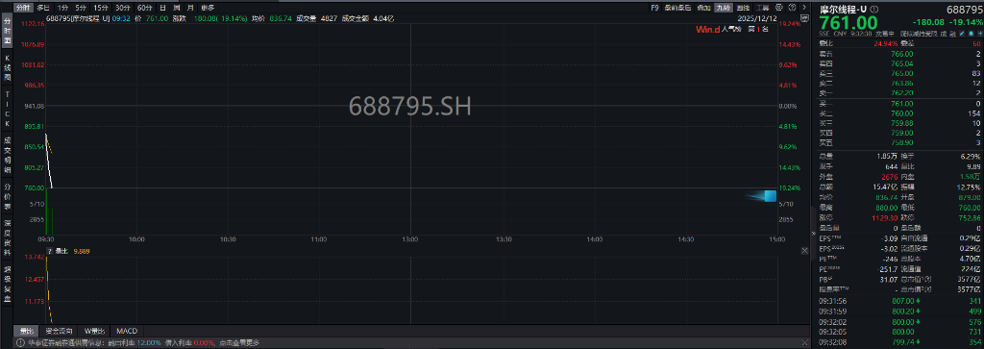984x349 pixels.
Task: Select the 30分 interval tab
Action: [123, 8]
